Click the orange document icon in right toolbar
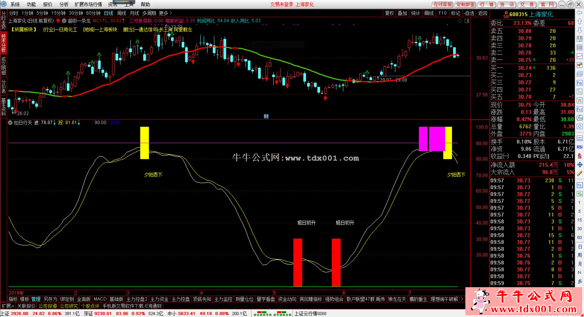This screenshot has width=584, height=317. 579,100
